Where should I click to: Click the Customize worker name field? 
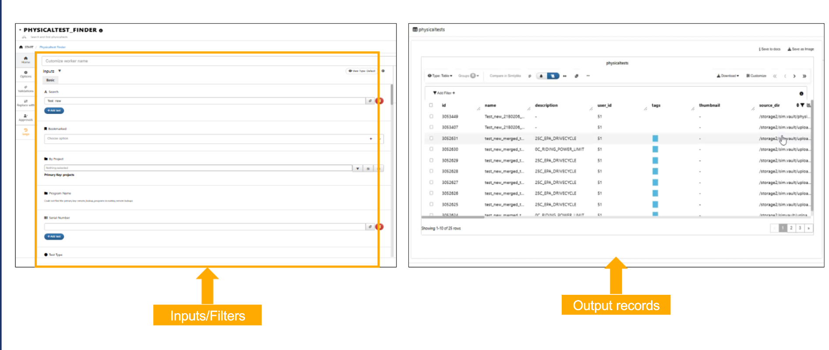210,61
